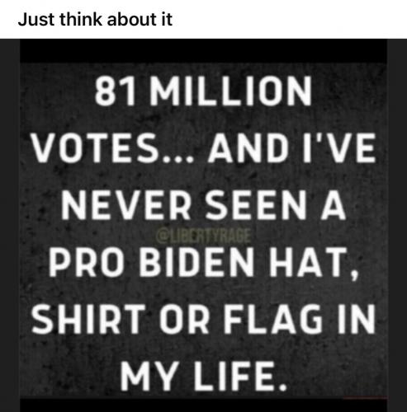
Task: Click the number "81" in the meme
Action: click(x=115, y=91)
